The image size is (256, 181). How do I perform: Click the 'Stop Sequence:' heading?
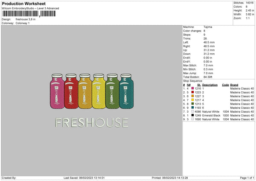193,81
